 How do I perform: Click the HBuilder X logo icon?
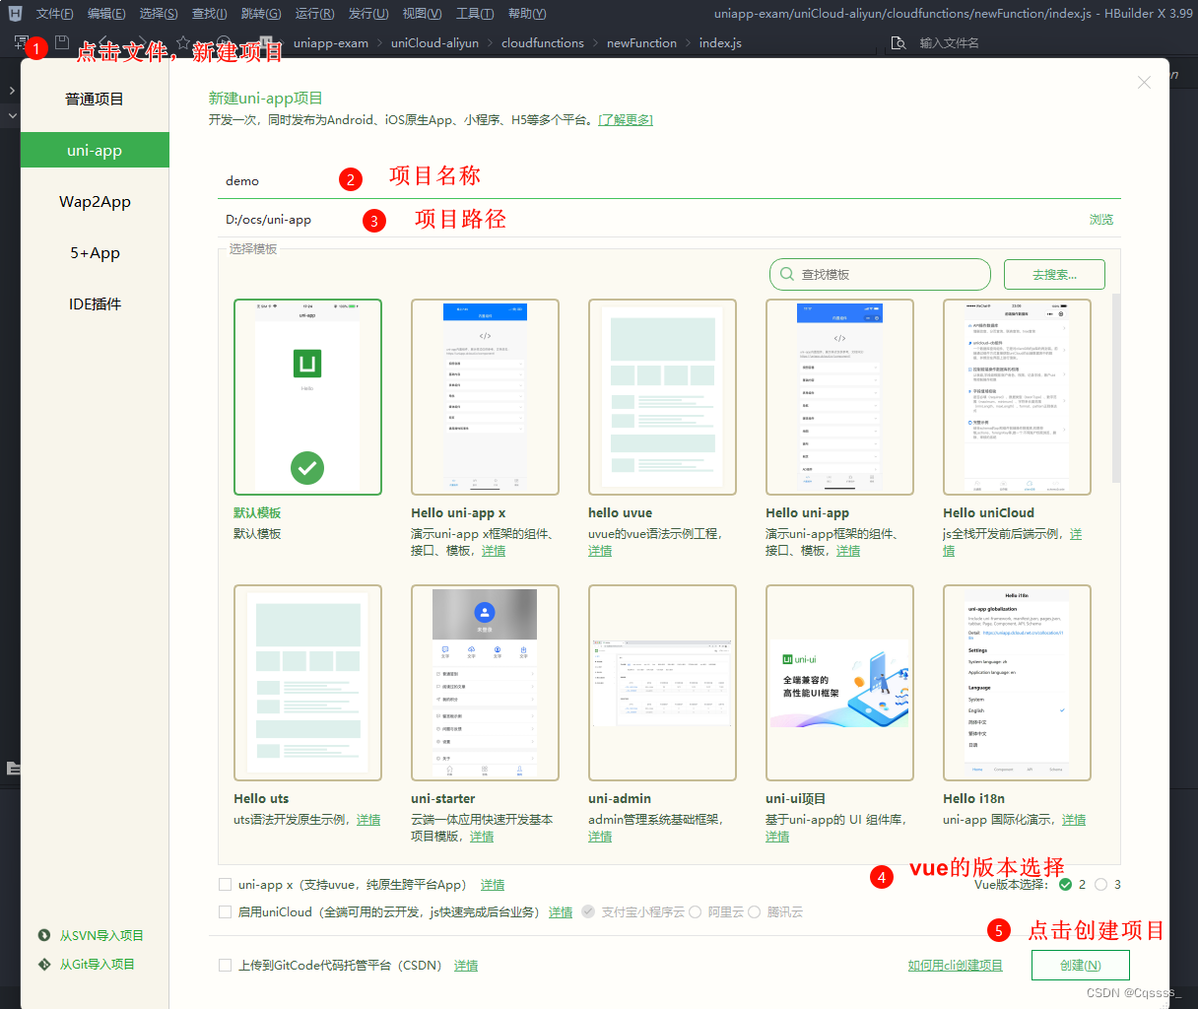(x=15, y=13)
